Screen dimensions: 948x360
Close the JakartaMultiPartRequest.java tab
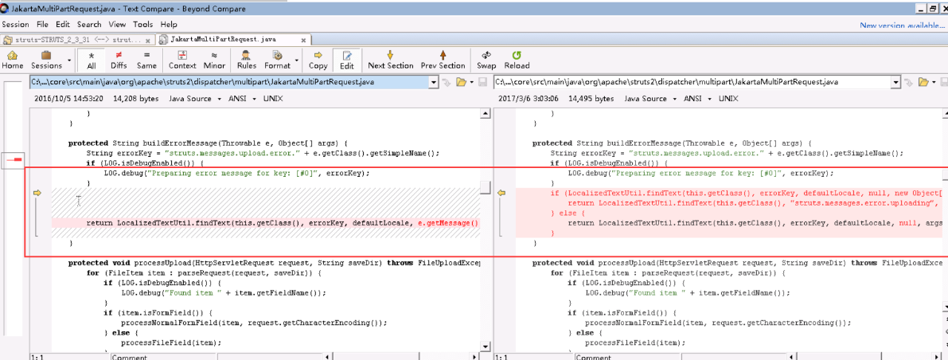pyautogui.click(x=303, y=40)
